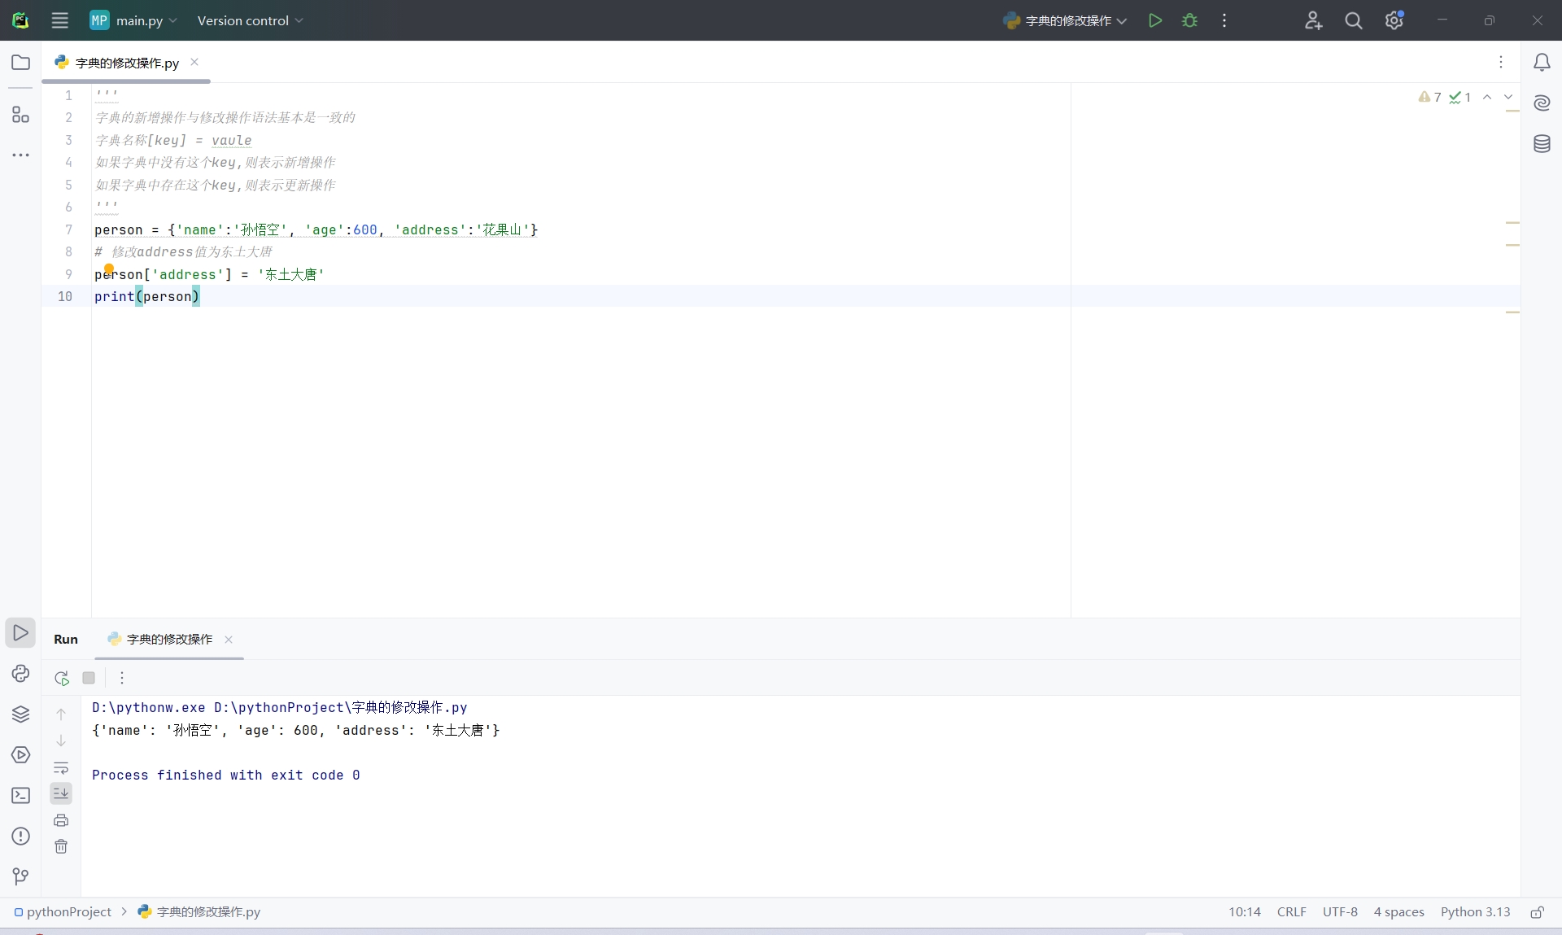Toggle soft-wrap in the run console

[x=61, y=767]
